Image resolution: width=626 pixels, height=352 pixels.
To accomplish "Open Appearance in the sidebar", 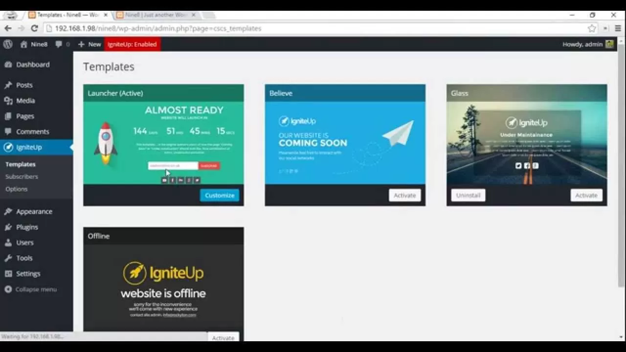I will tap(34, 212).
